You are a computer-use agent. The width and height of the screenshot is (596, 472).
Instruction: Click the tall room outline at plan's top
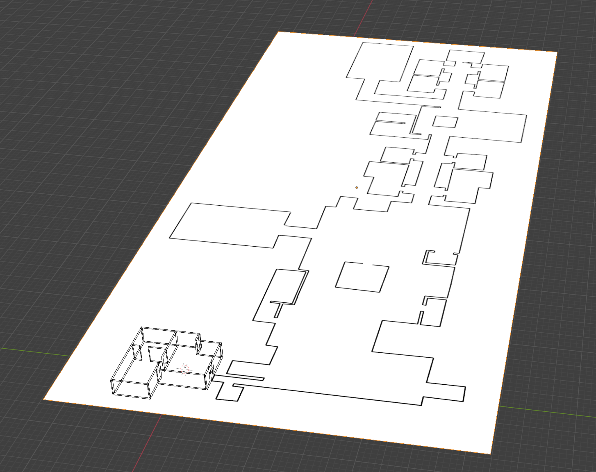(379, 61)
